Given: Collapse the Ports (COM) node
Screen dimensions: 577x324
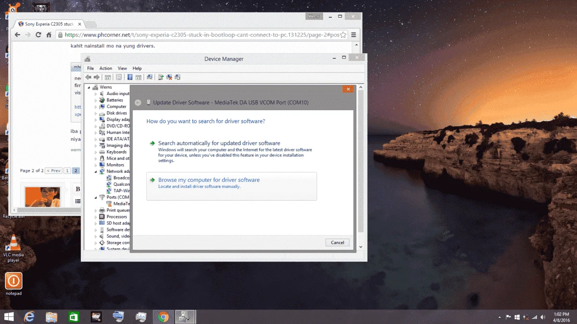Looking at the screenshot, I should click(x=96, y=197).
